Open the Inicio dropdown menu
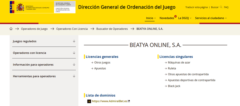240x106 pixels. click(151, 18)
